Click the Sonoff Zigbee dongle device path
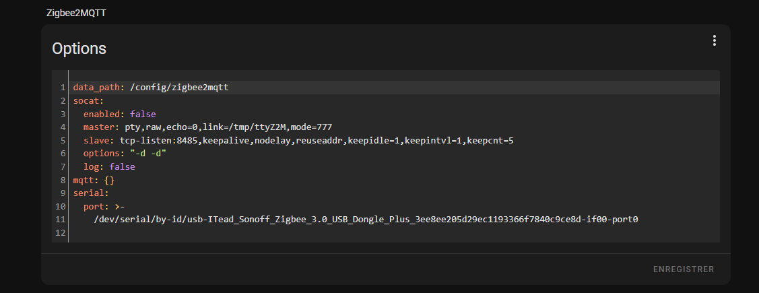This screenshot has height=293, width=759. (366, 220)
